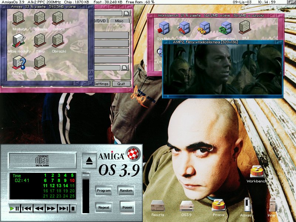Select track 21 in the CD track list
296x222 pixels.
click(45, 196)
